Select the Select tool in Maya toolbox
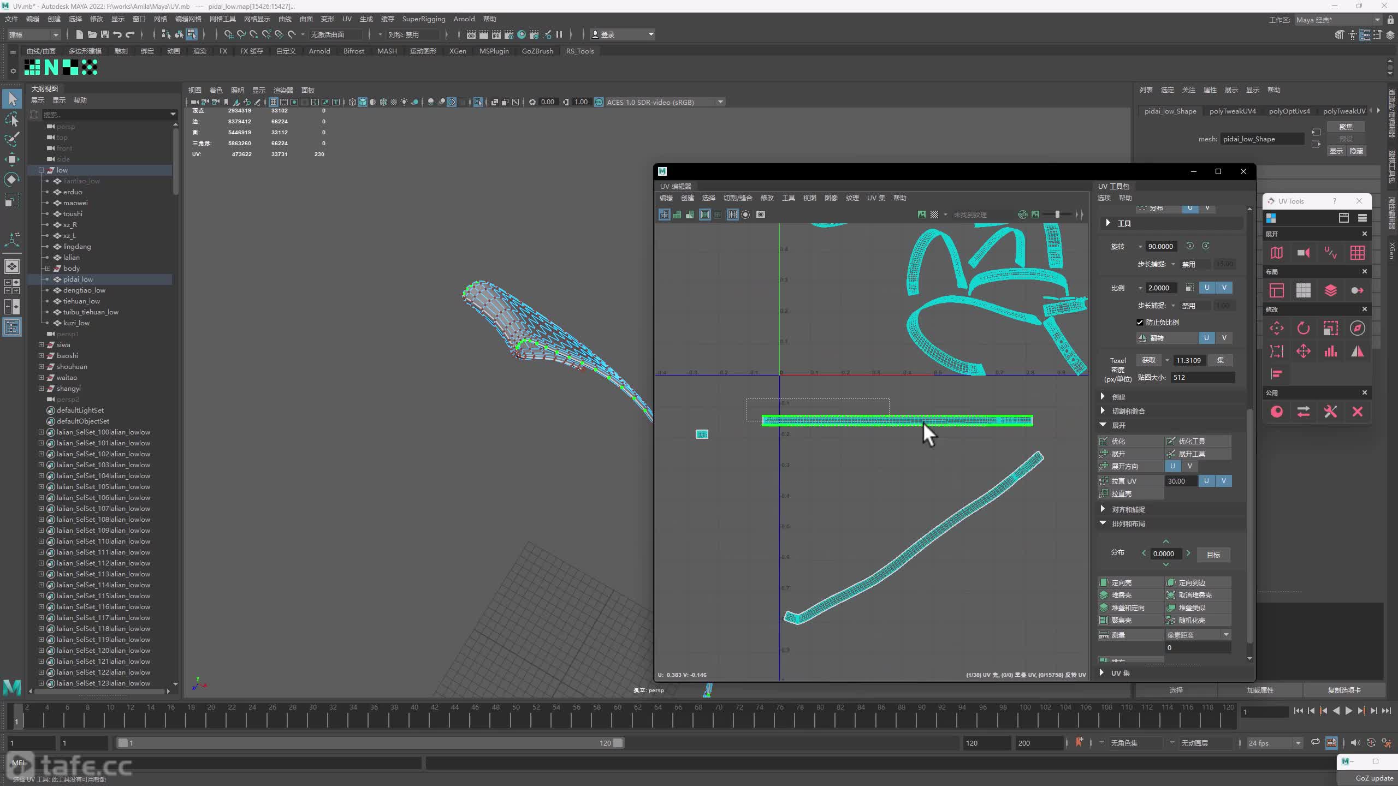1398x786 pixels. click(x=12, y=99)
